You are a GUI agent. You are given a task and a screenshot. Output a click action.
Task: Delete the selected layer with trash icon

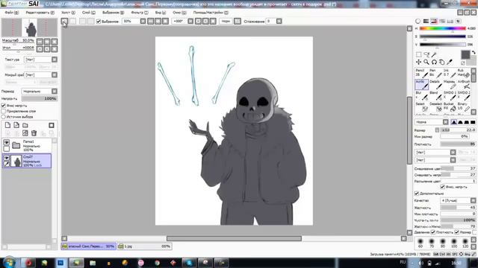click(x=34, y=133)
